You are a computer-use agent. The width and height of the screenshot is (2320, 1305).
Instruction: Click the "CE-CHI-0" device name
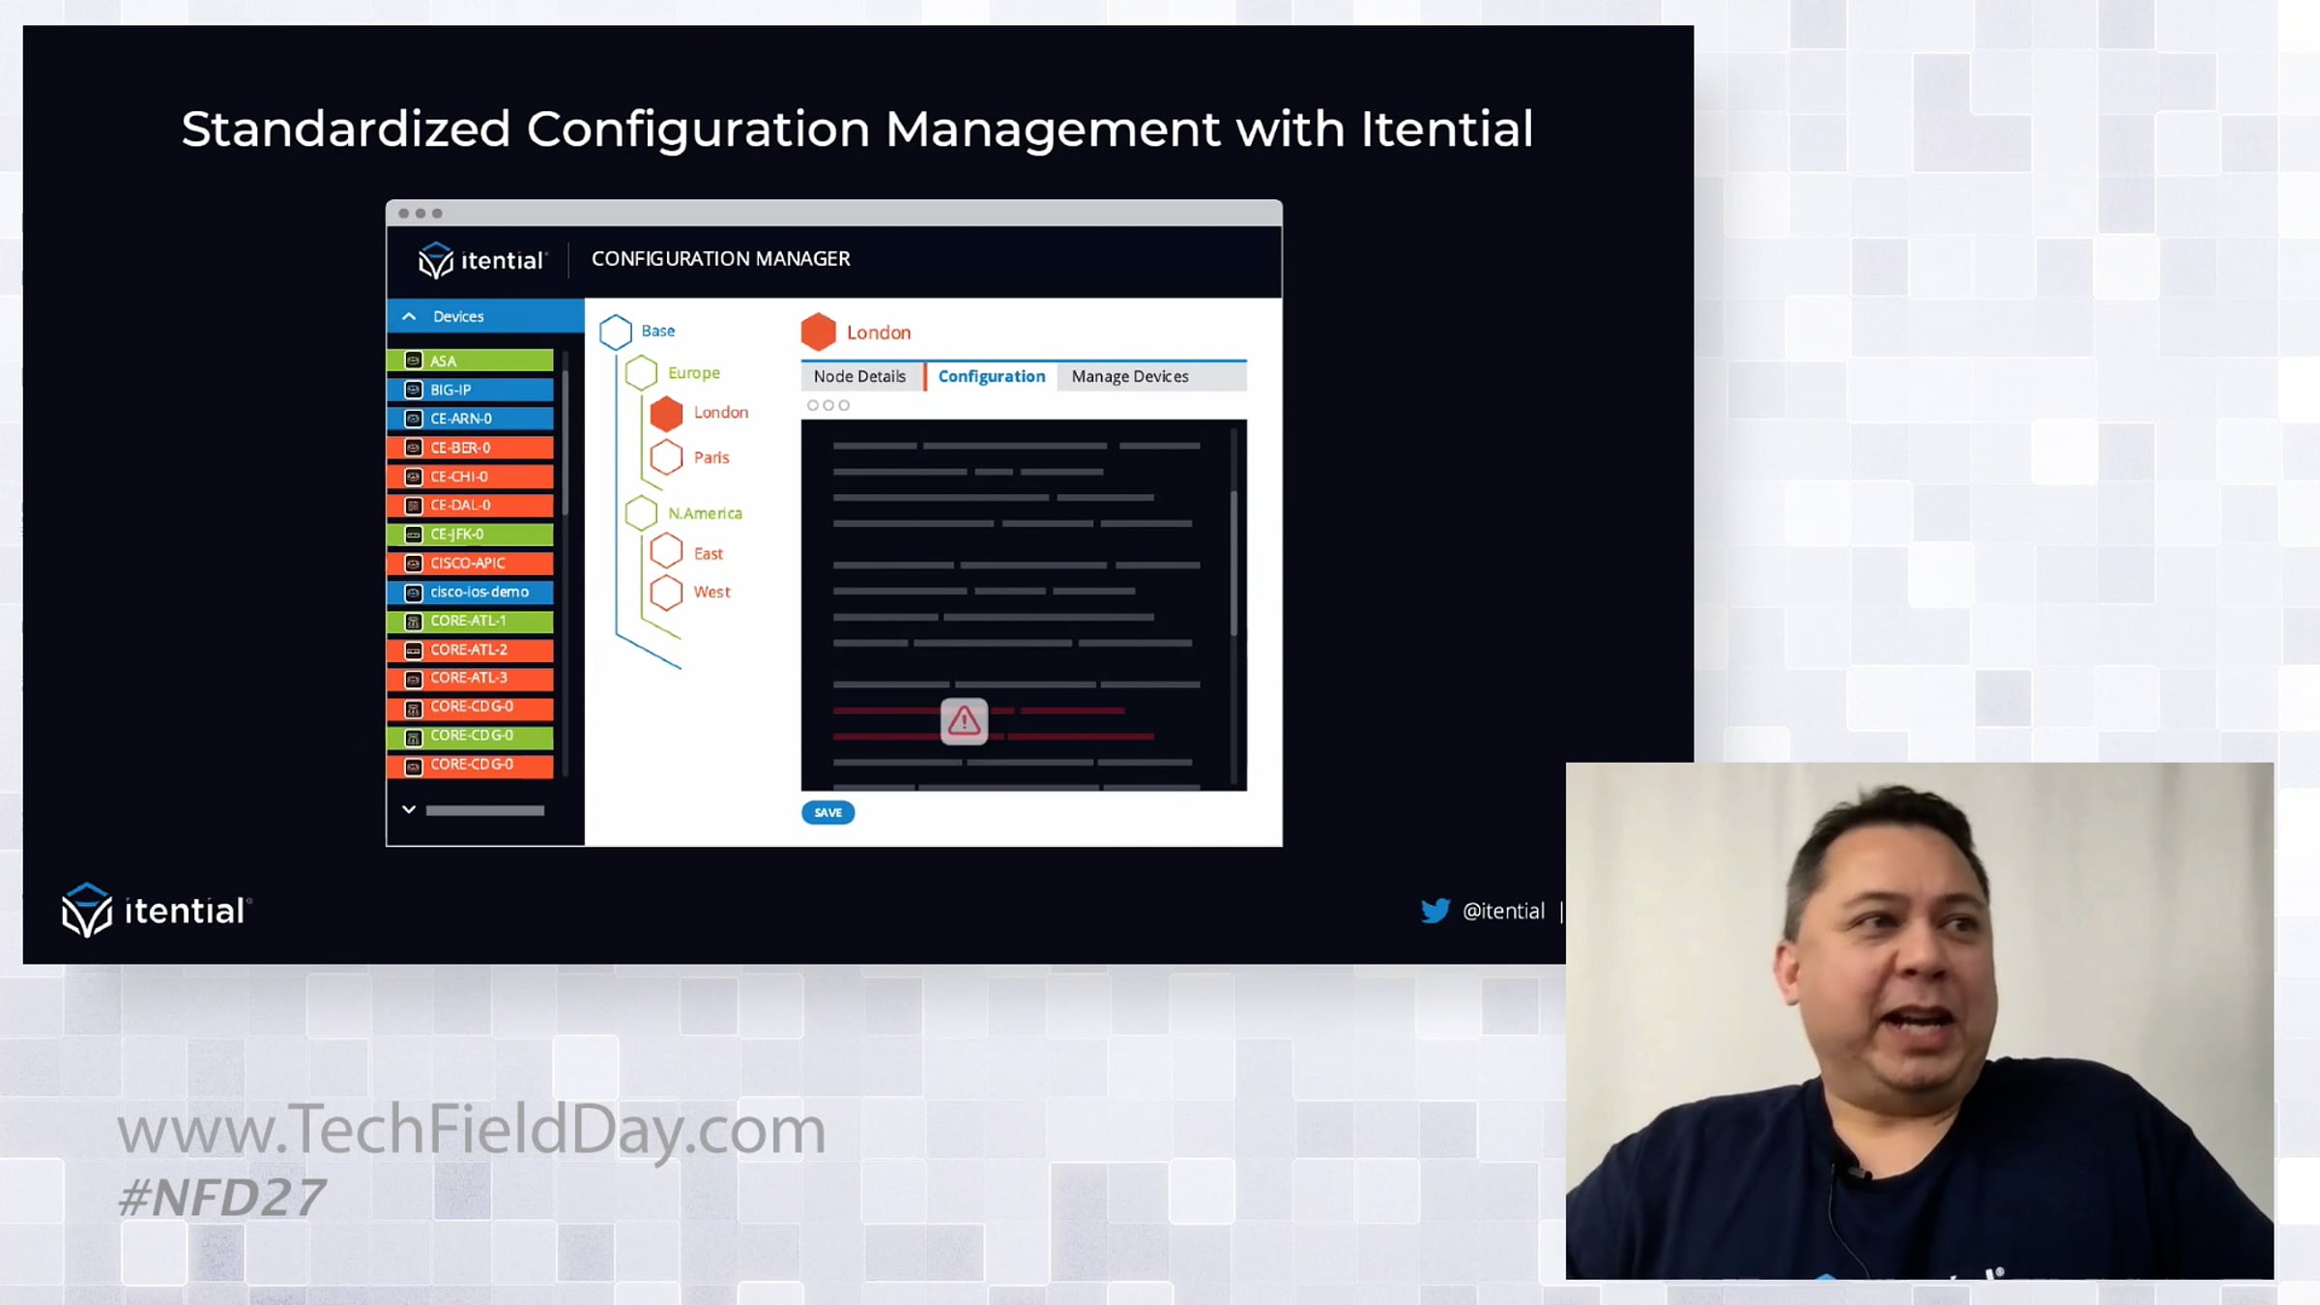(459, 478)
